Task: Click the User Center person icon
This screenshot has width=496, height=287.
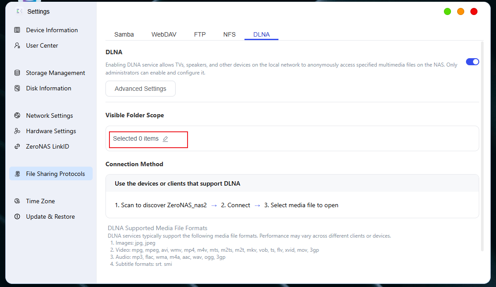Action: click(17, 45)
